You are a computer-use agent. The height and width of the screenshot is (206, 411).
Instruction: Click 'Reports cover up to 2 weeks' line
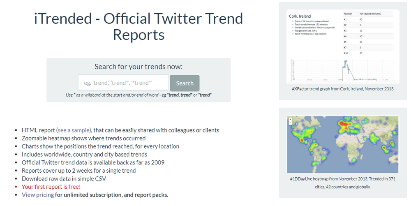[x=79, y=171]
